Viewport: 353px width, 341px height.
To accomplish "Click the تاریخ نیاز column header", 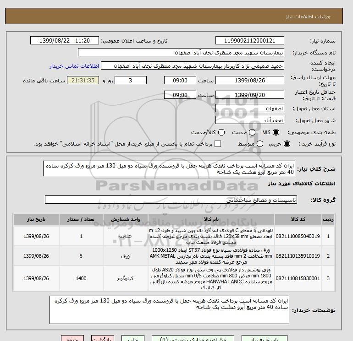I will (36, 219).
